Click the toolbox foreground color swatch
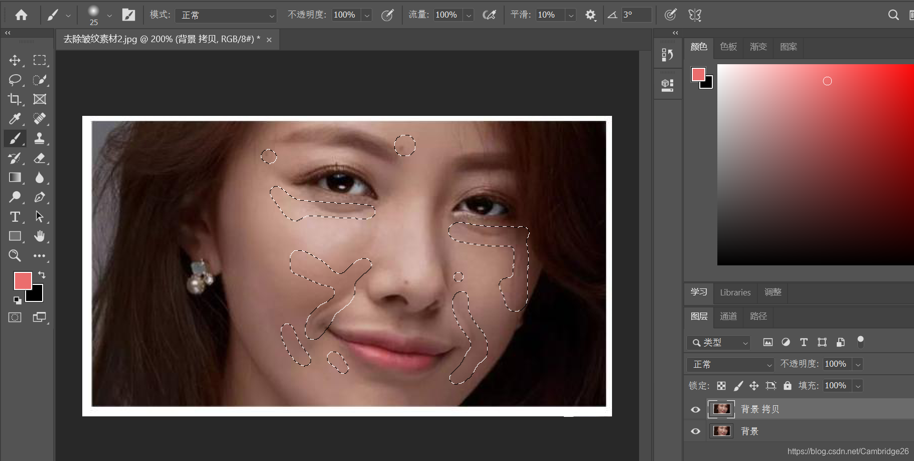 click(x=23, y=281)
